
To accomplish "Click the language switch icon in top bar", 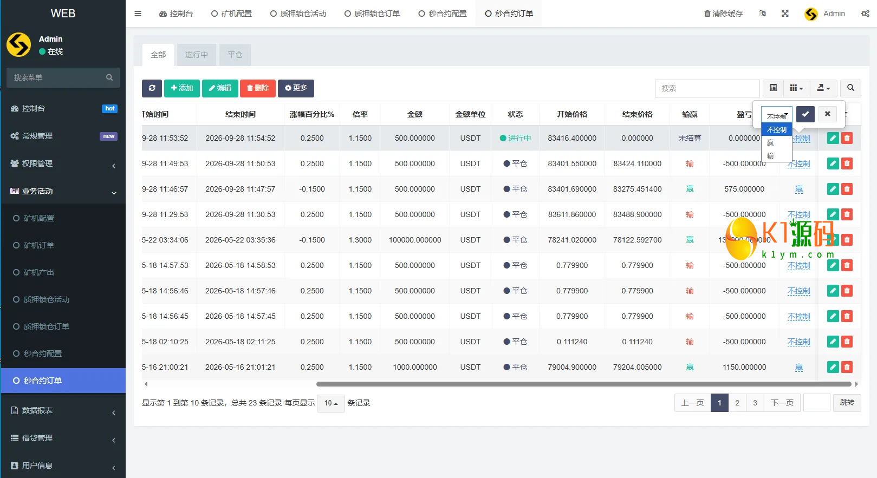I will click(x=762, y=14).
